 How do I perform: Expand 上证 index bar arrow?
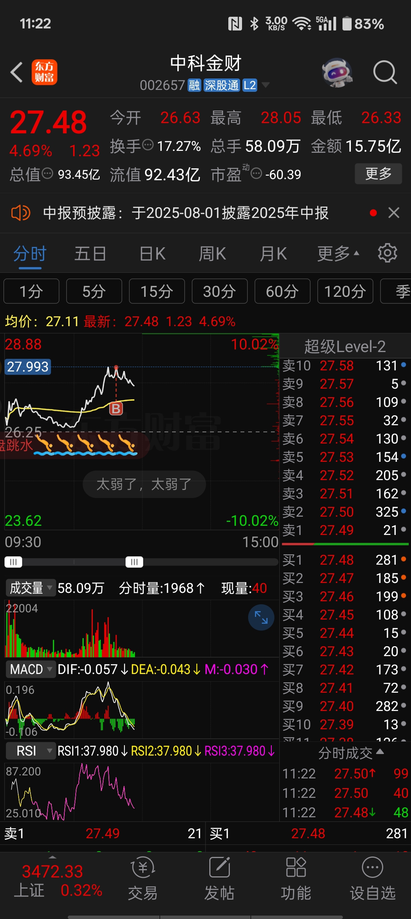53,857
